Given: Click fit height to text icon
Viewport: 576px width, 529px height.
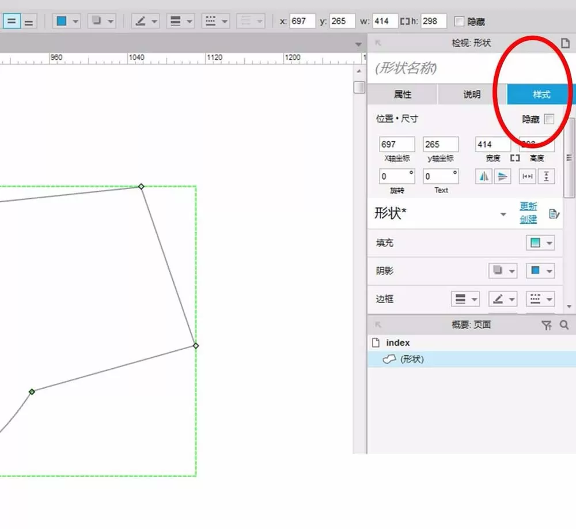Looking at the screenshot, I should click(x=546, y=176).
